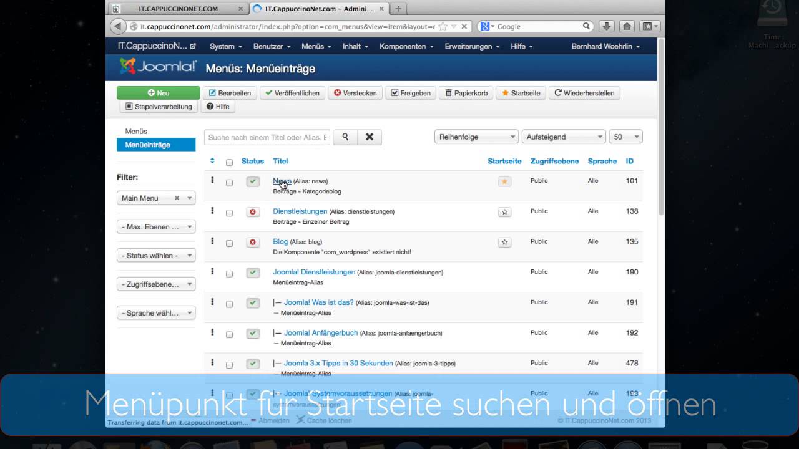Check the checkbox for the Blog row
Screen dimensions: 799x449
229,243
